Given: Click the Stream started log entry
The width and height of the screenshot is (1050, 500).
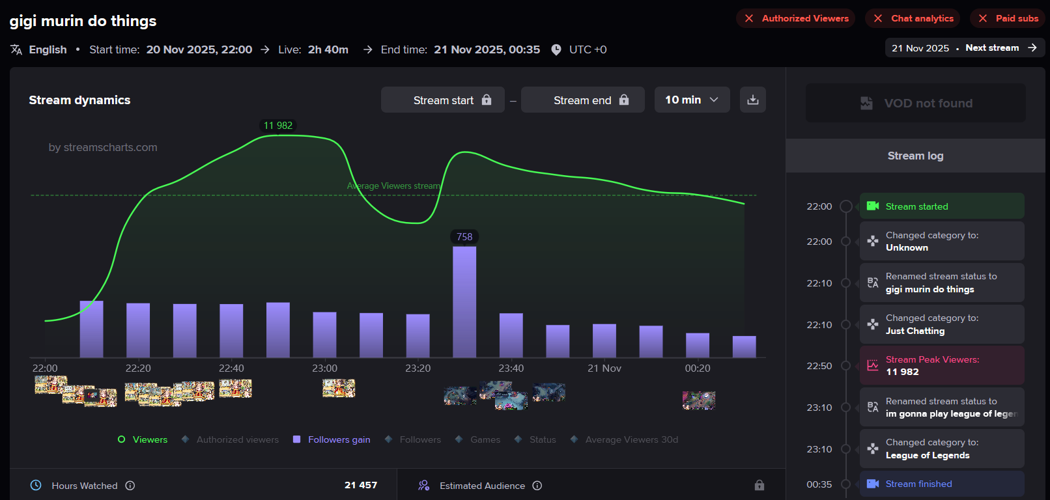Looking at the screenshot, I should point(942,206).
